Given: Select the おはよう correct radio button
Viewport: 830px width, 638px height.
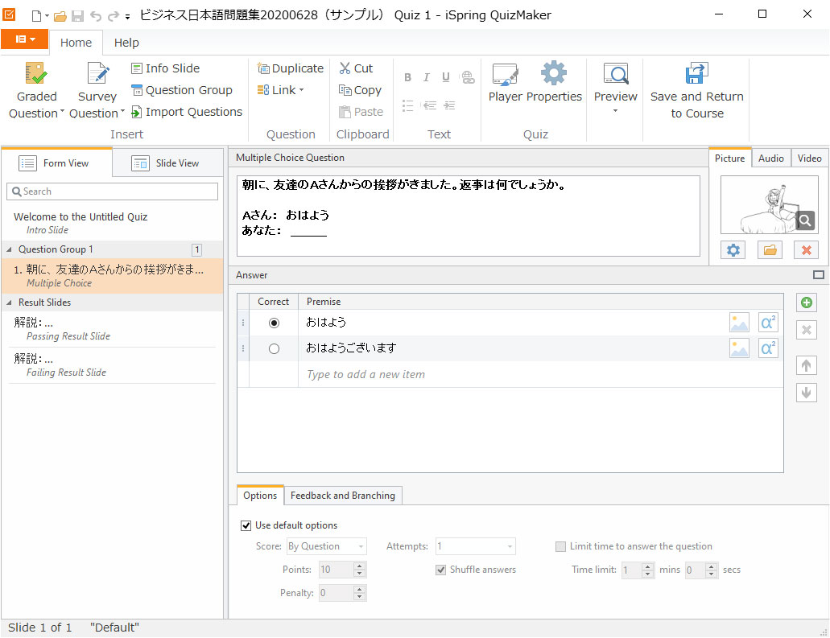Looking at the screenshot, I should [274, 323].
